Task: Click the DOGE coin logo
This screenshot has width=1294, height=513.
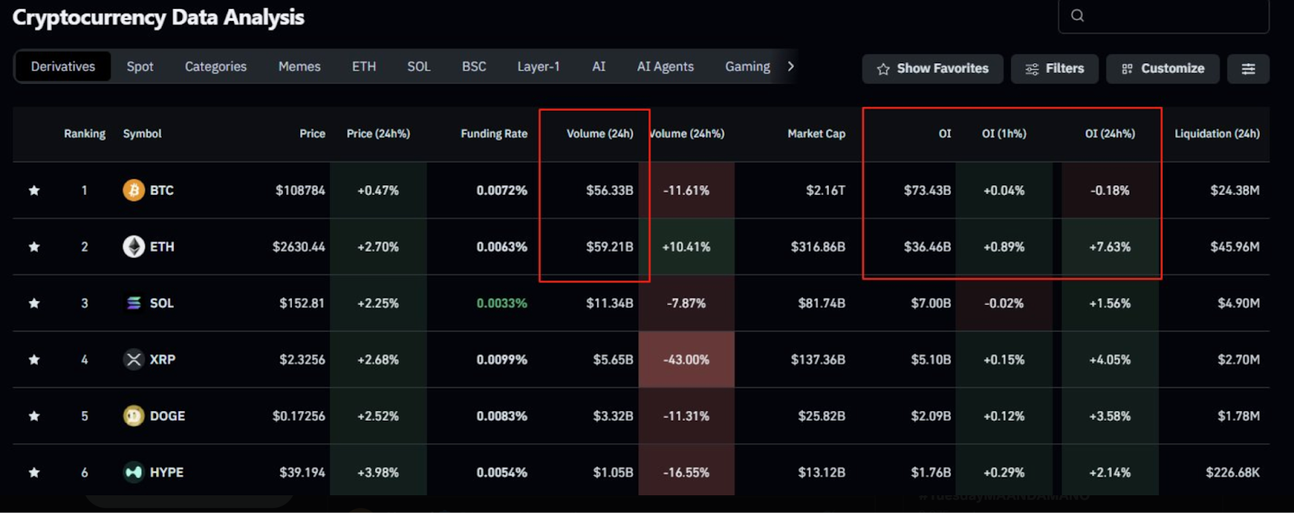Action: click(133, 416)
